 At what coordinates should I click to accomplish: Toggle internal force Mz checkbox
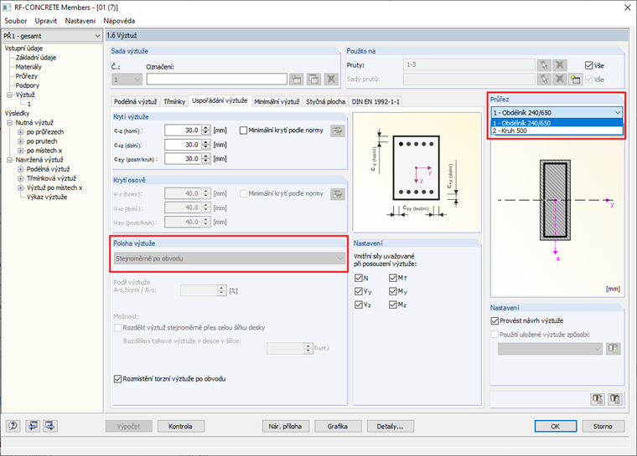(393, 305)
